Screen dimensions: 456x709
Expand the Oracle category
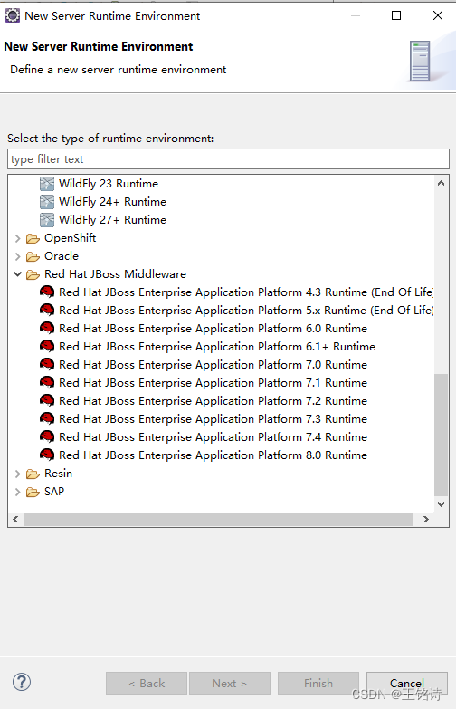[17, 256]
